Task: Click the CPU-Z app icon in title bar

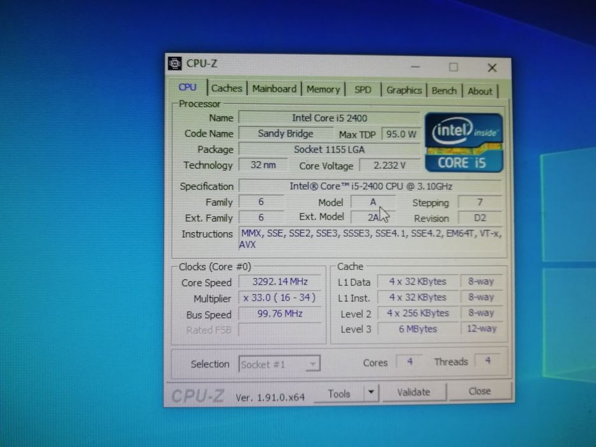Action: pos(175,63)
